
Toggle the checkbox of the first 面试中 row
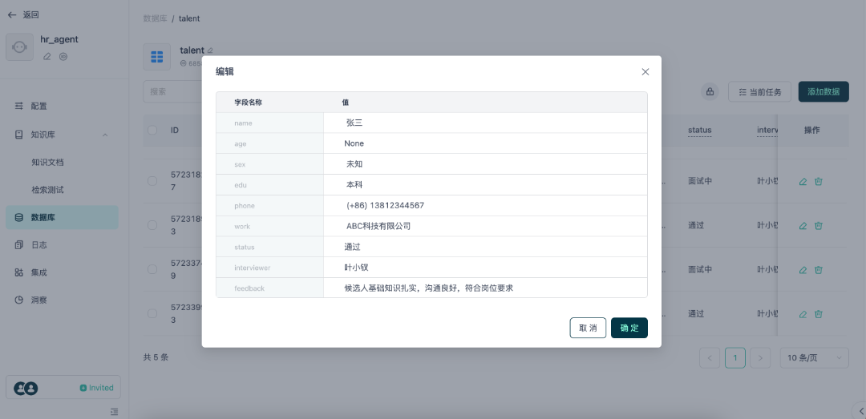pos(152,180)
